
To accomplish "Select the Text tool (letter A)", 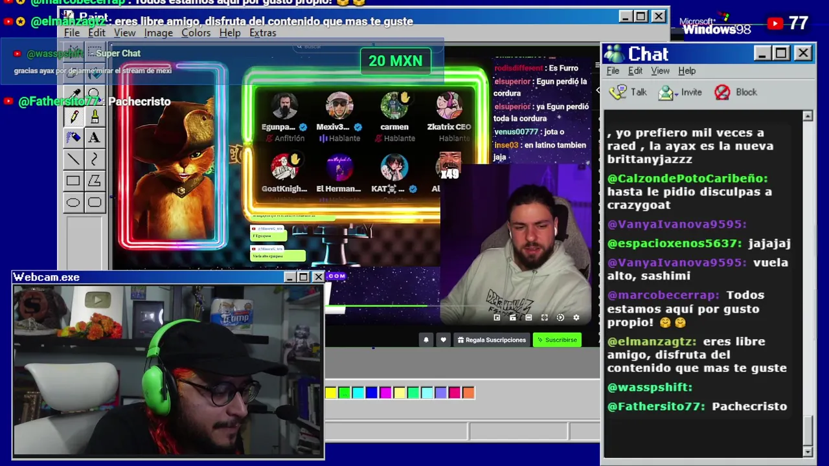I will tap(95, 137).
